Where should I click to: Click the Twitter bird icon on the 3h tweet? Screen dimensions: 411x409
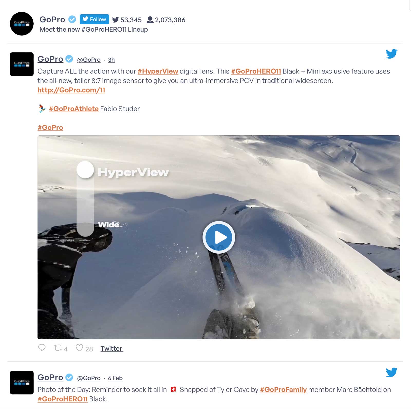(391, 54)
